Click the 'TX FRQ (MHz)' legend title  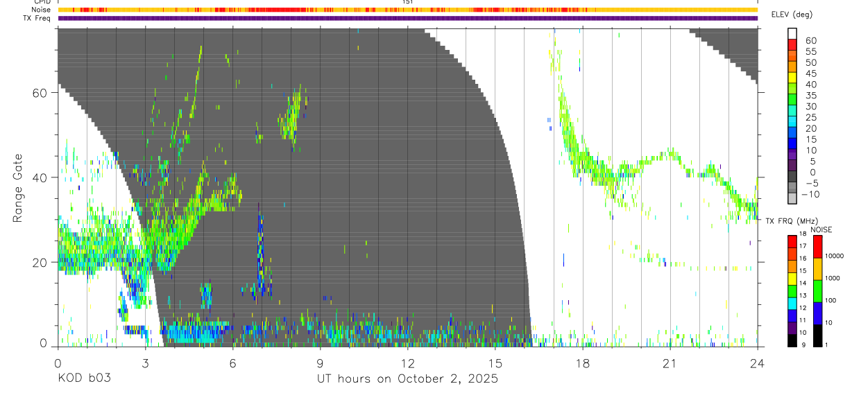791,220
